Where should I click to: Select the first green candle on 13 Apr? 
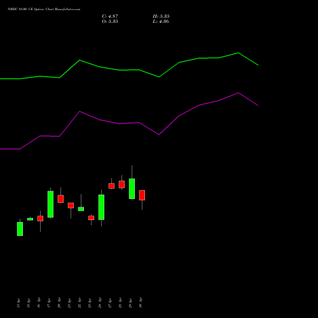coord(20,229)
